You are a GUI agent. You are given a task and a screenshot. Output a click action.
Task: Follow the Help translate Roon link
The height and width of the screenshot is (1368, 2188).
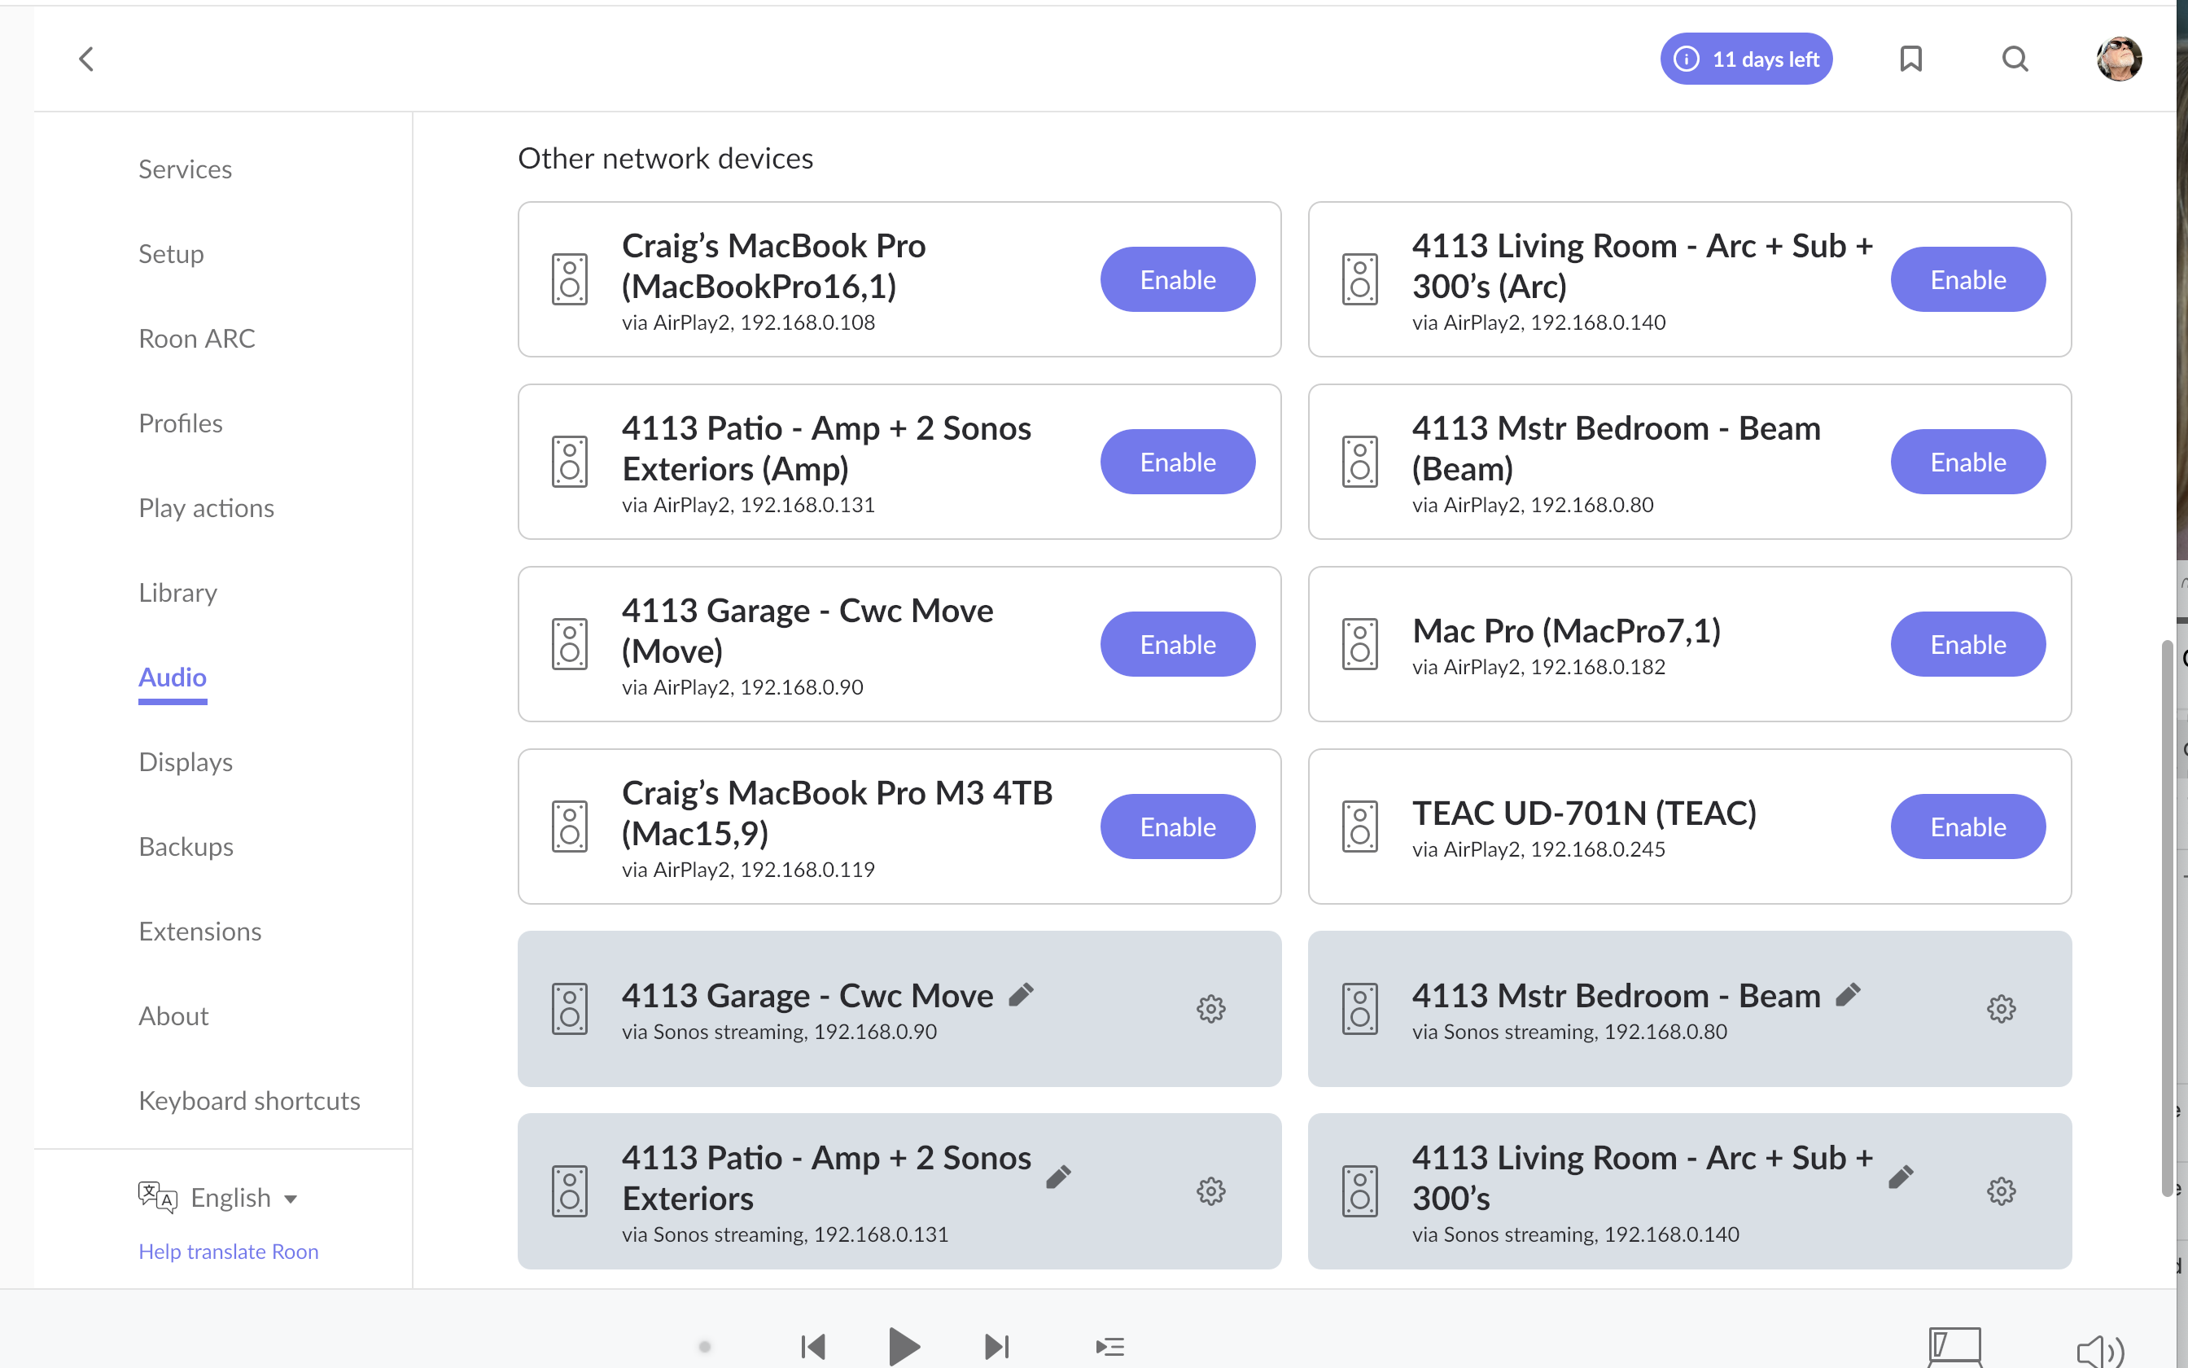click(228, 1252)
